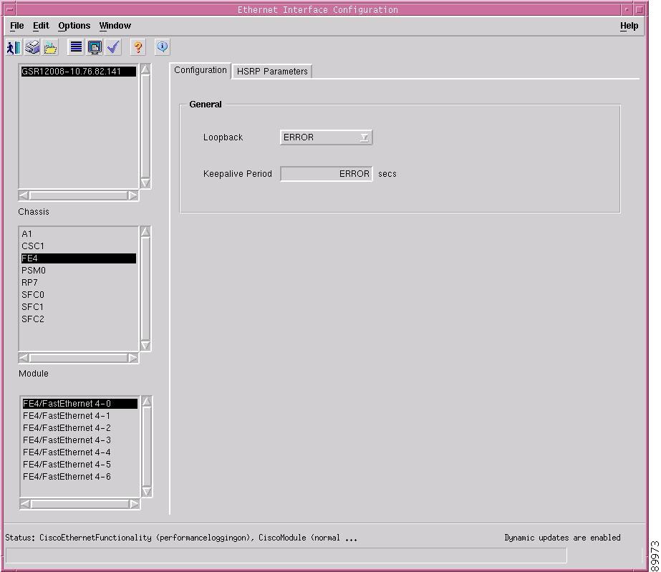Select module SFC2
Image resolution: width=661 pixels, height=572 pixels.
click(78, 319)
